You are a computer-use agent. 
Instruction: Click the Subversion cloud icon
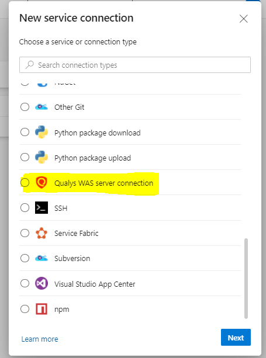(x=42, y=258)
